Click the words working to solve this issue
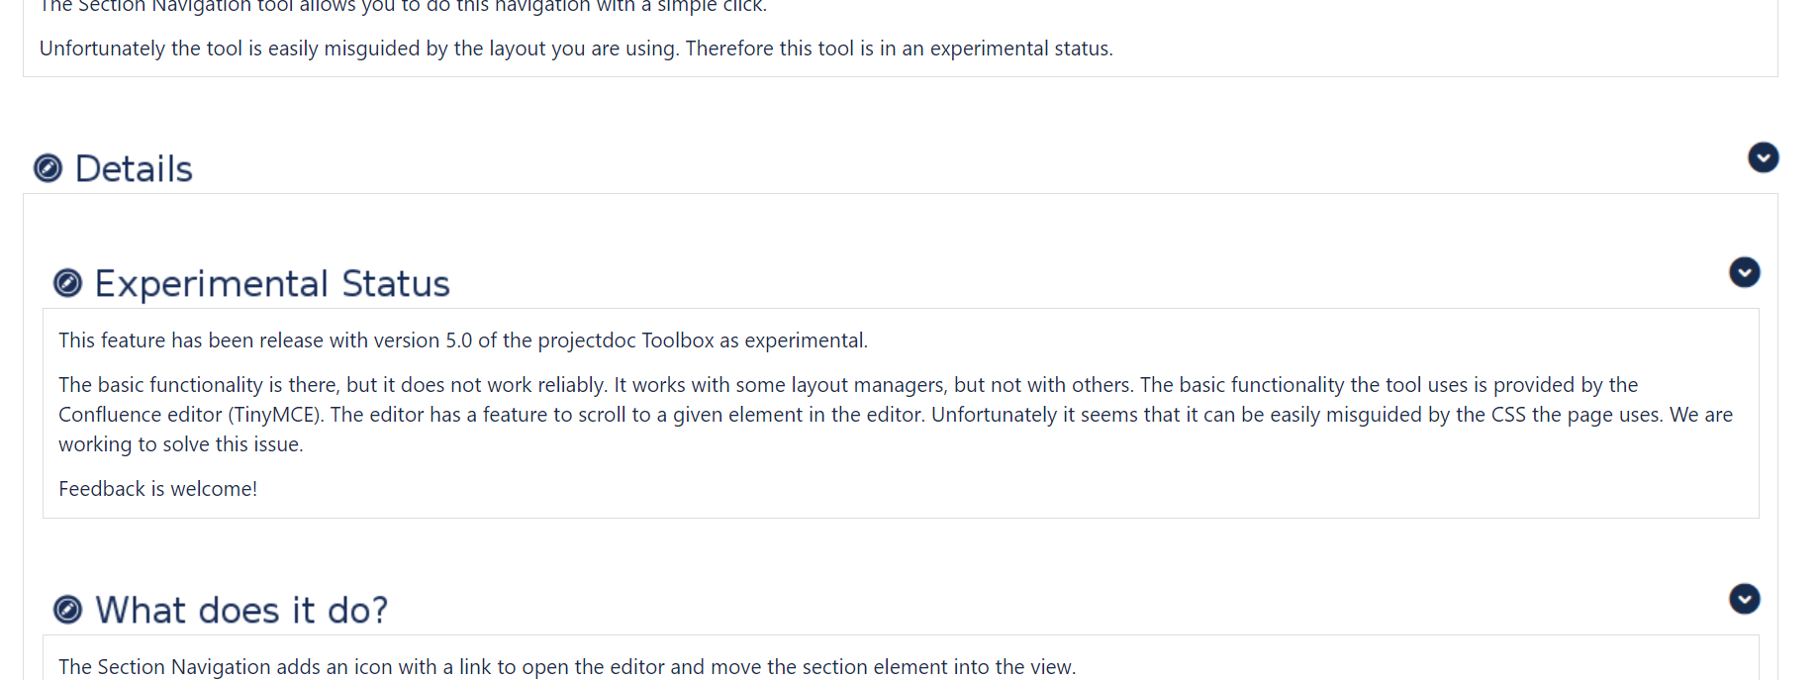This screenshot has width=1820, height=680. click(180, 444)
